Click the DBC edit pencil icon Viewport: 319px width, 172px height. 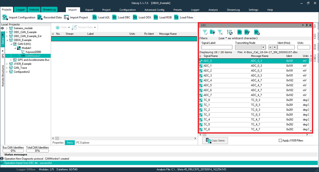pyautogui.click(x=247, y=32)
